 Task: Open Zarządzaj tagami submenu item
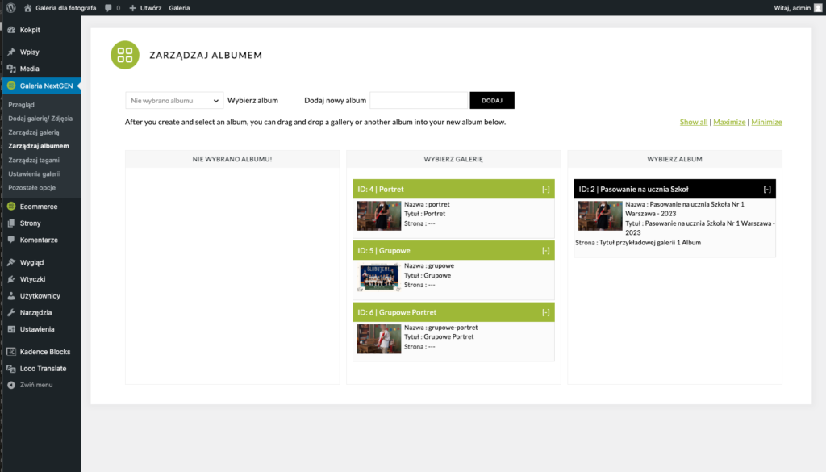(35, 161)
